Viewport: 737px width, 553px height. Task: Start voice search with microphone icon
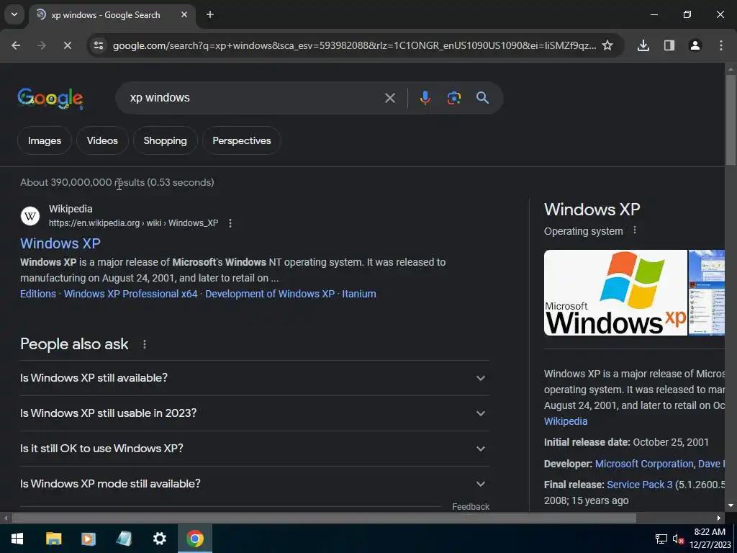[425, 98]
